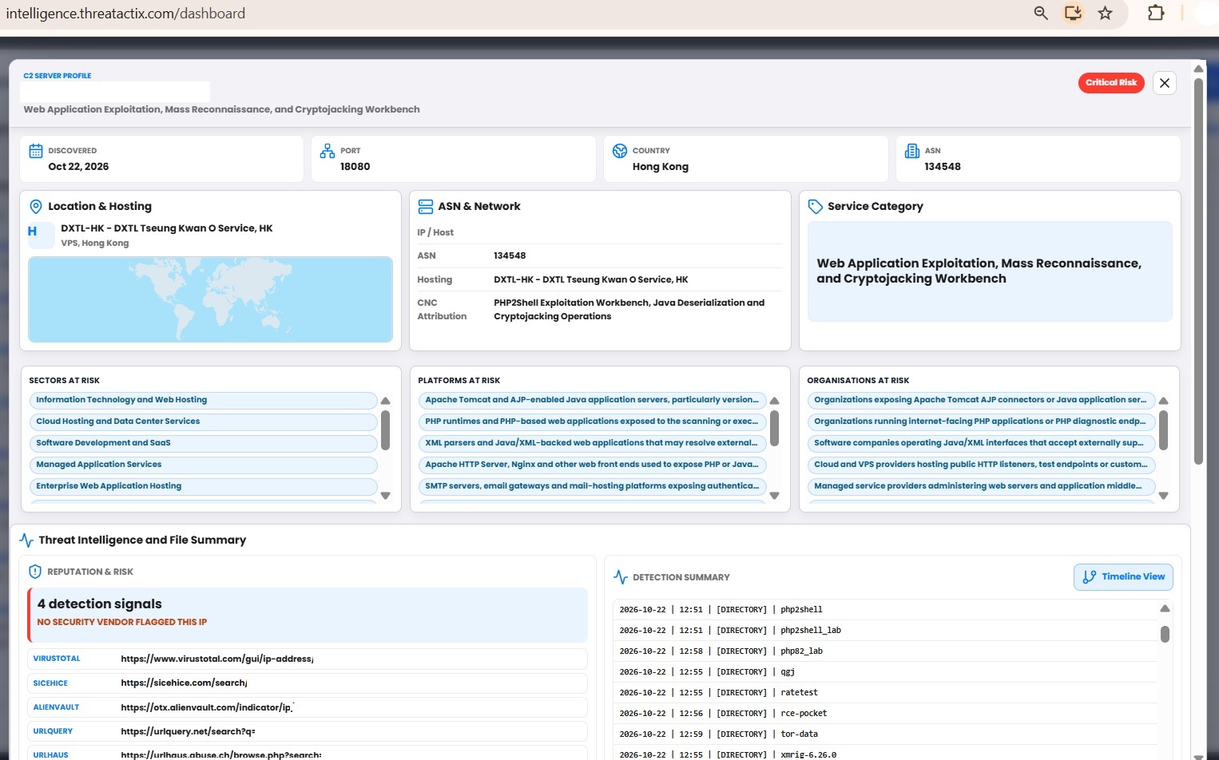Click the Location & Hosting pin icon

[36, 207]
